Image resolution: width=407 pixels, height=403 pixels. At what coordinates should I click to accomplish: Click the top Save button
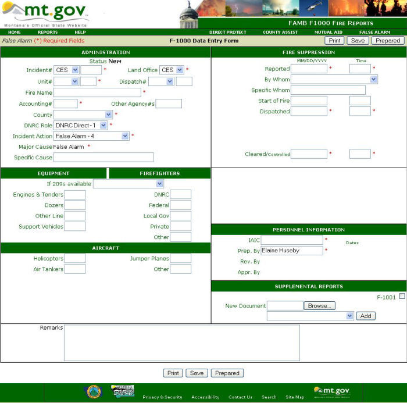coord(358,41)
